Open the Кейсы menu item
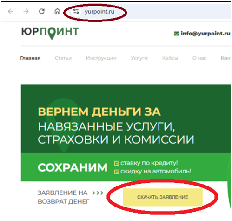The width and height of the screenshot is (232, 221). click(x=170, y=58)
